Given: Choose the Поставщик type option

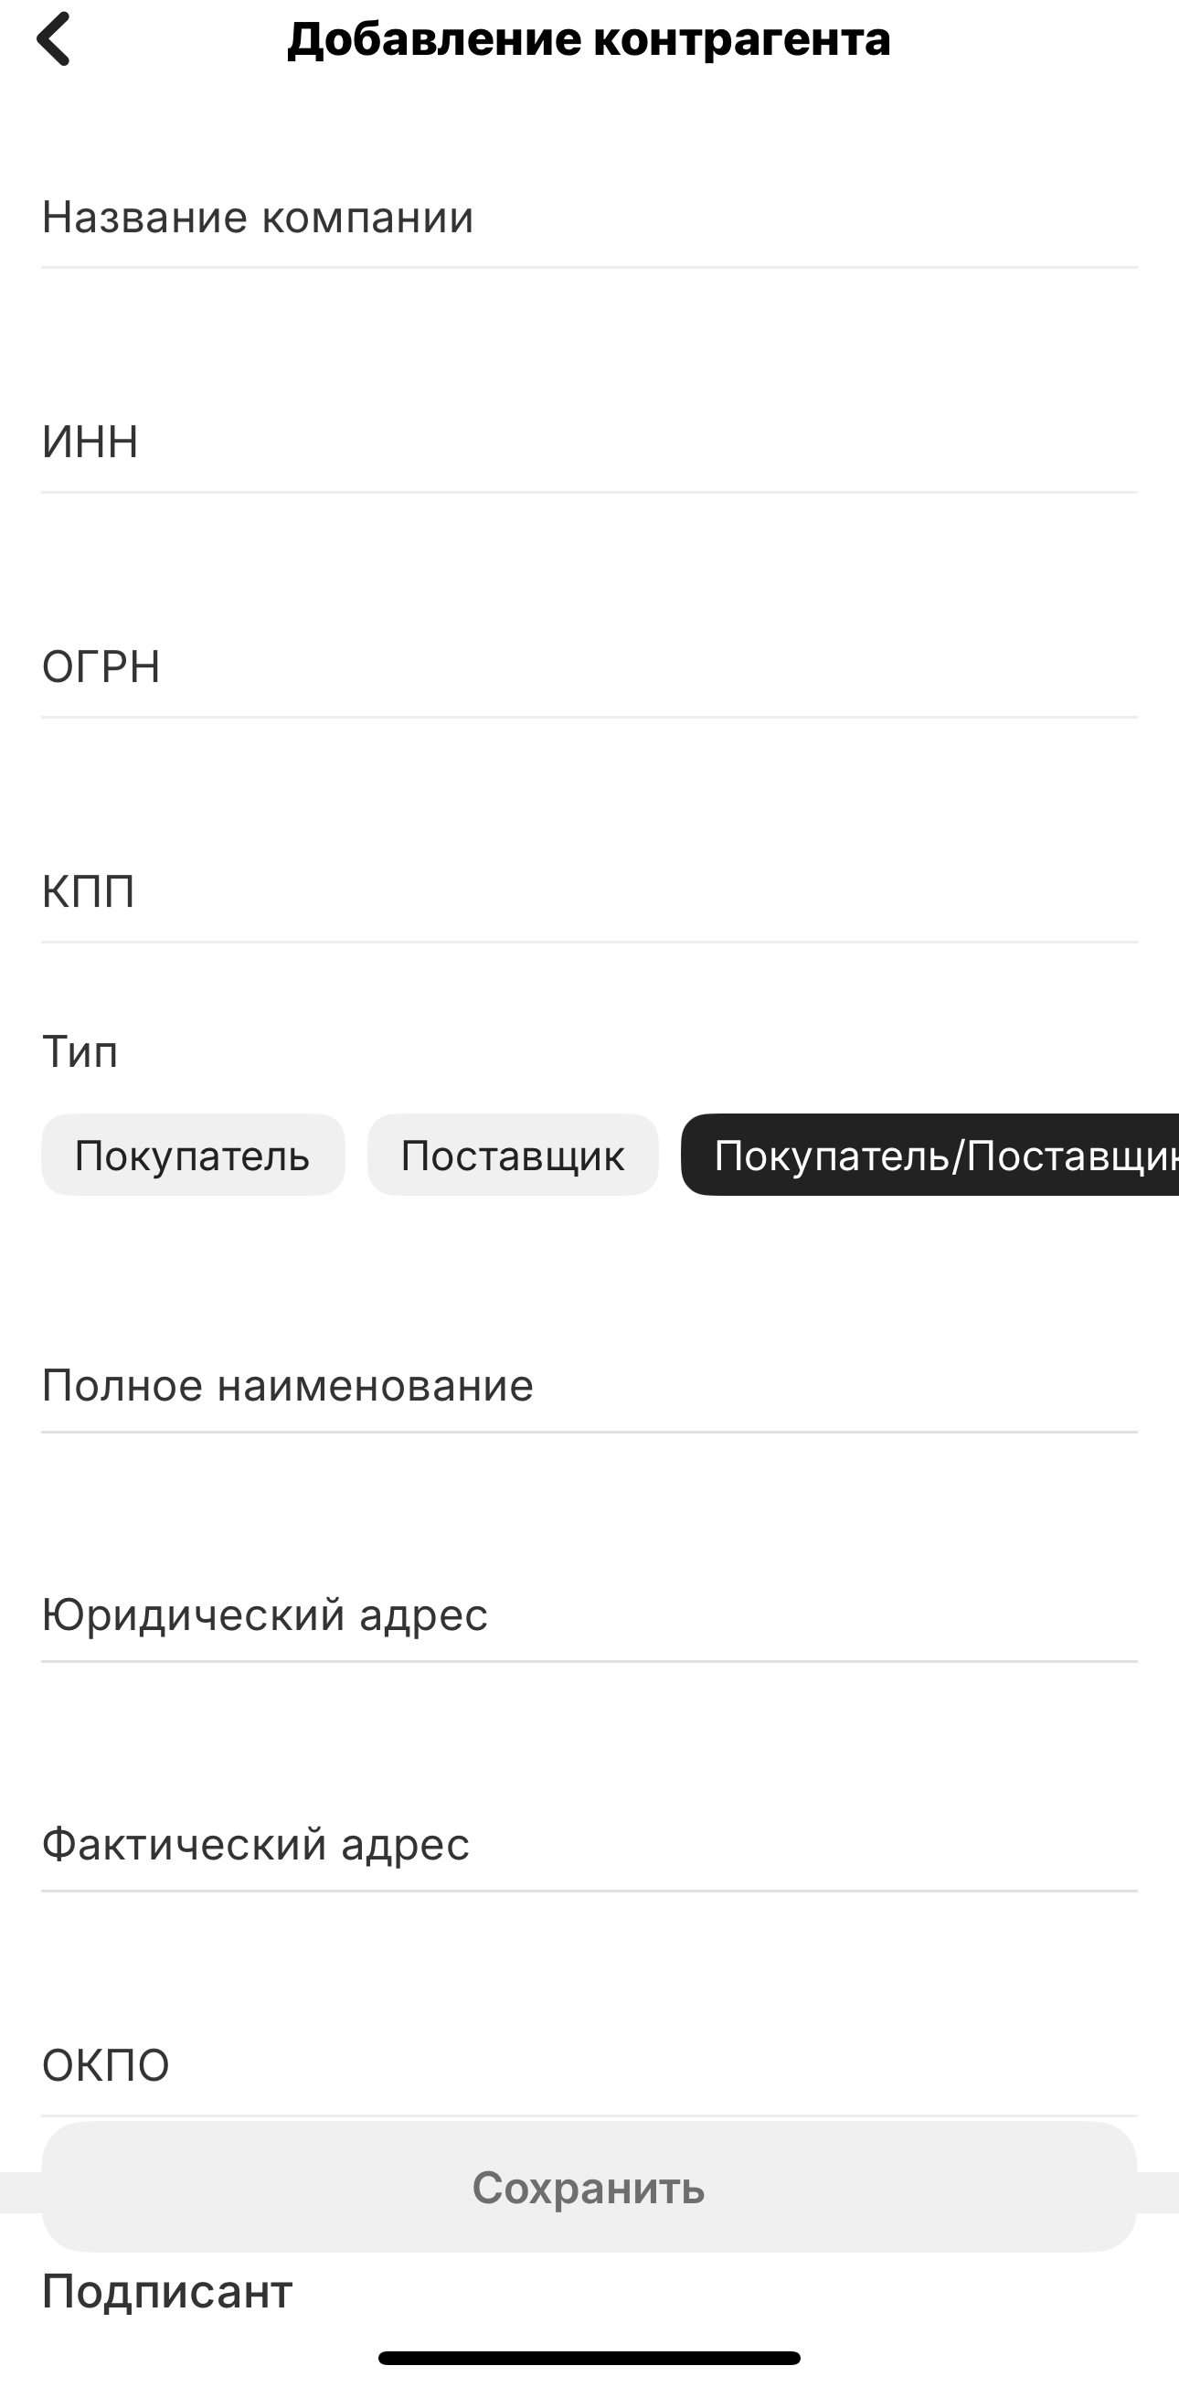Looking at the screenshot, I should (x=512, y=1155).
